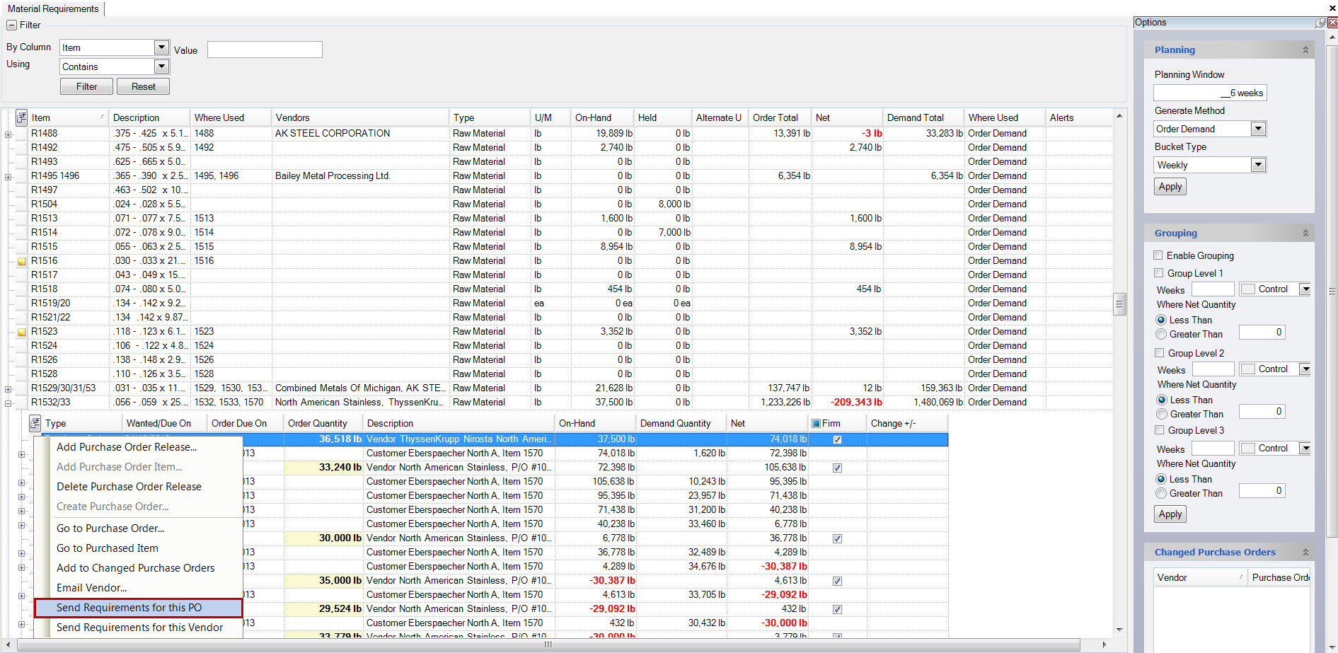Choose Send Requirements for this Vendor
This screenshot has width=1338, height=653.
(139, 628)
